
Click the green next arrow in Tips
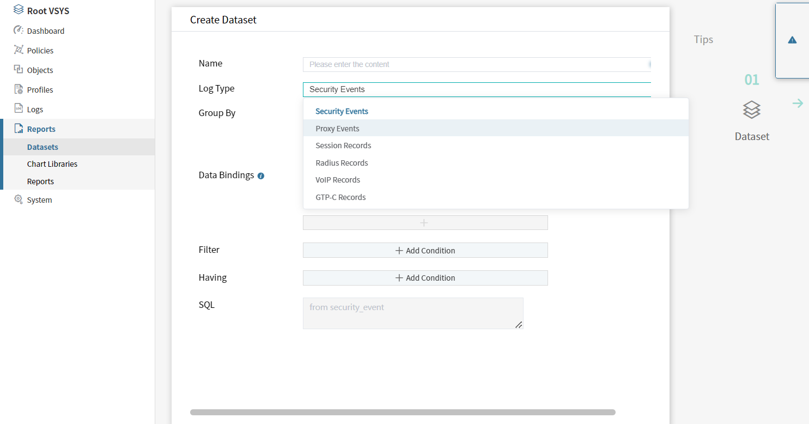pyautogui.click(x=798, y=103)
